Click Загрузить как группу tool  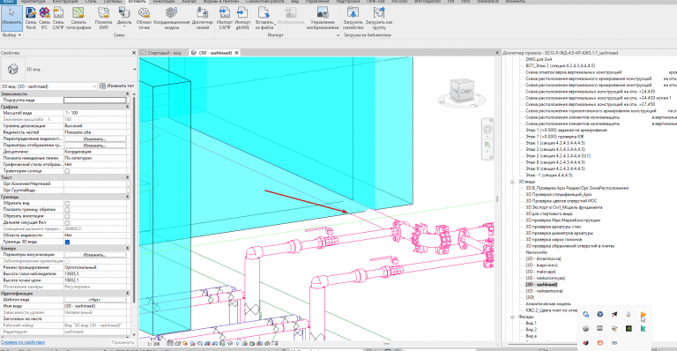pyautogui.click(x=379, y=19)
